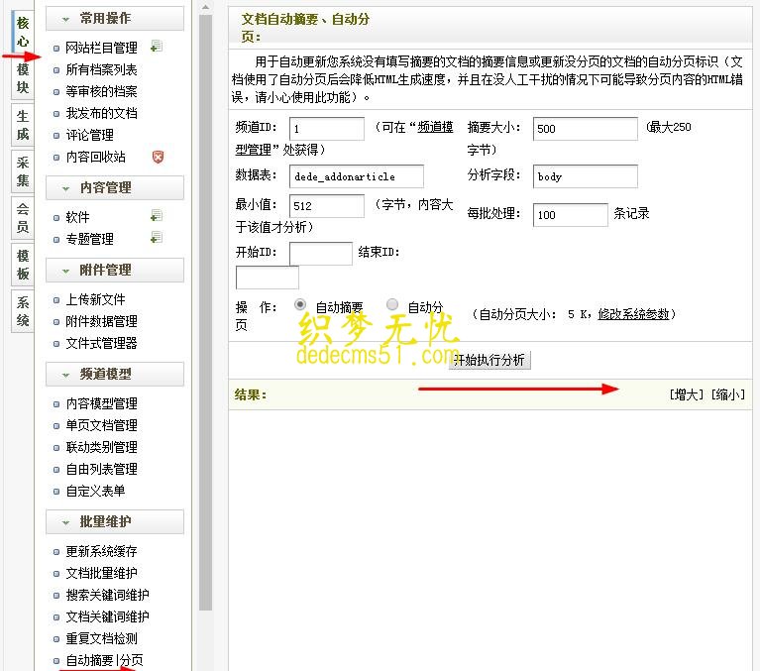
Task: Click the 开始ID input field
Action: coord(321,254)
